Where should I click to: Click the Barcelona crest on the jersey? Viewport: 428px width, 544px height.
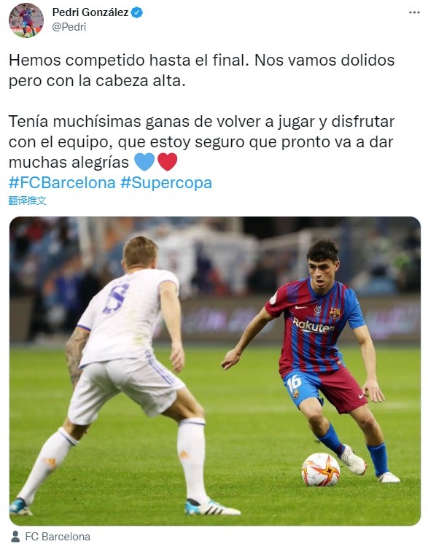pyautogui.click(x=335, y=314)
